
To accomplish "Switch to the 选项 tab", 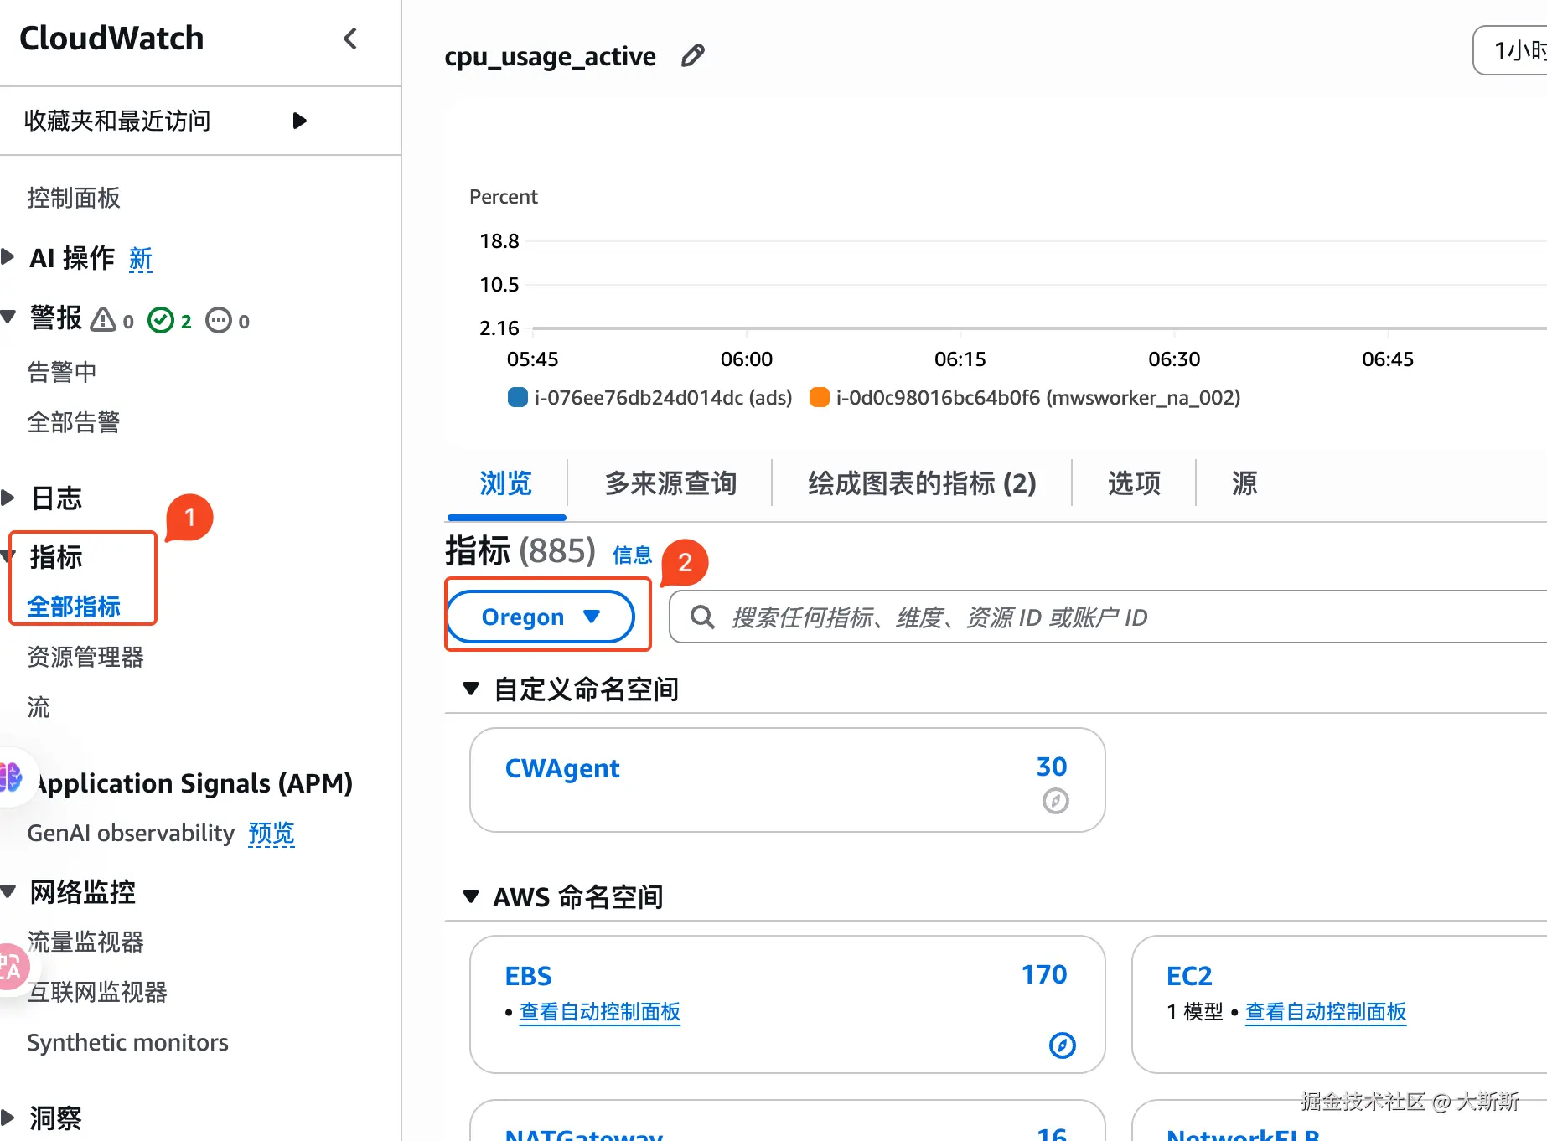I will point(1134,483).
